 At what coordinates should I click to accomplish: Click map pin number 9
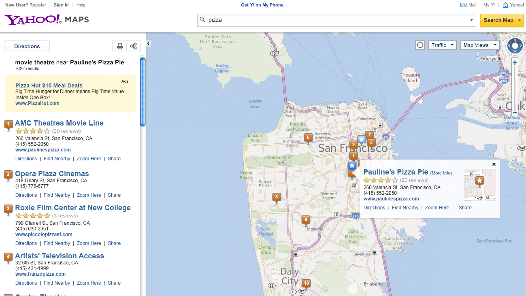(x=306, y=220)
